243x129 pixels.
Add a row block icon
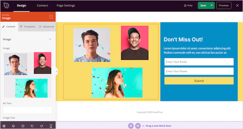(138, 126)
